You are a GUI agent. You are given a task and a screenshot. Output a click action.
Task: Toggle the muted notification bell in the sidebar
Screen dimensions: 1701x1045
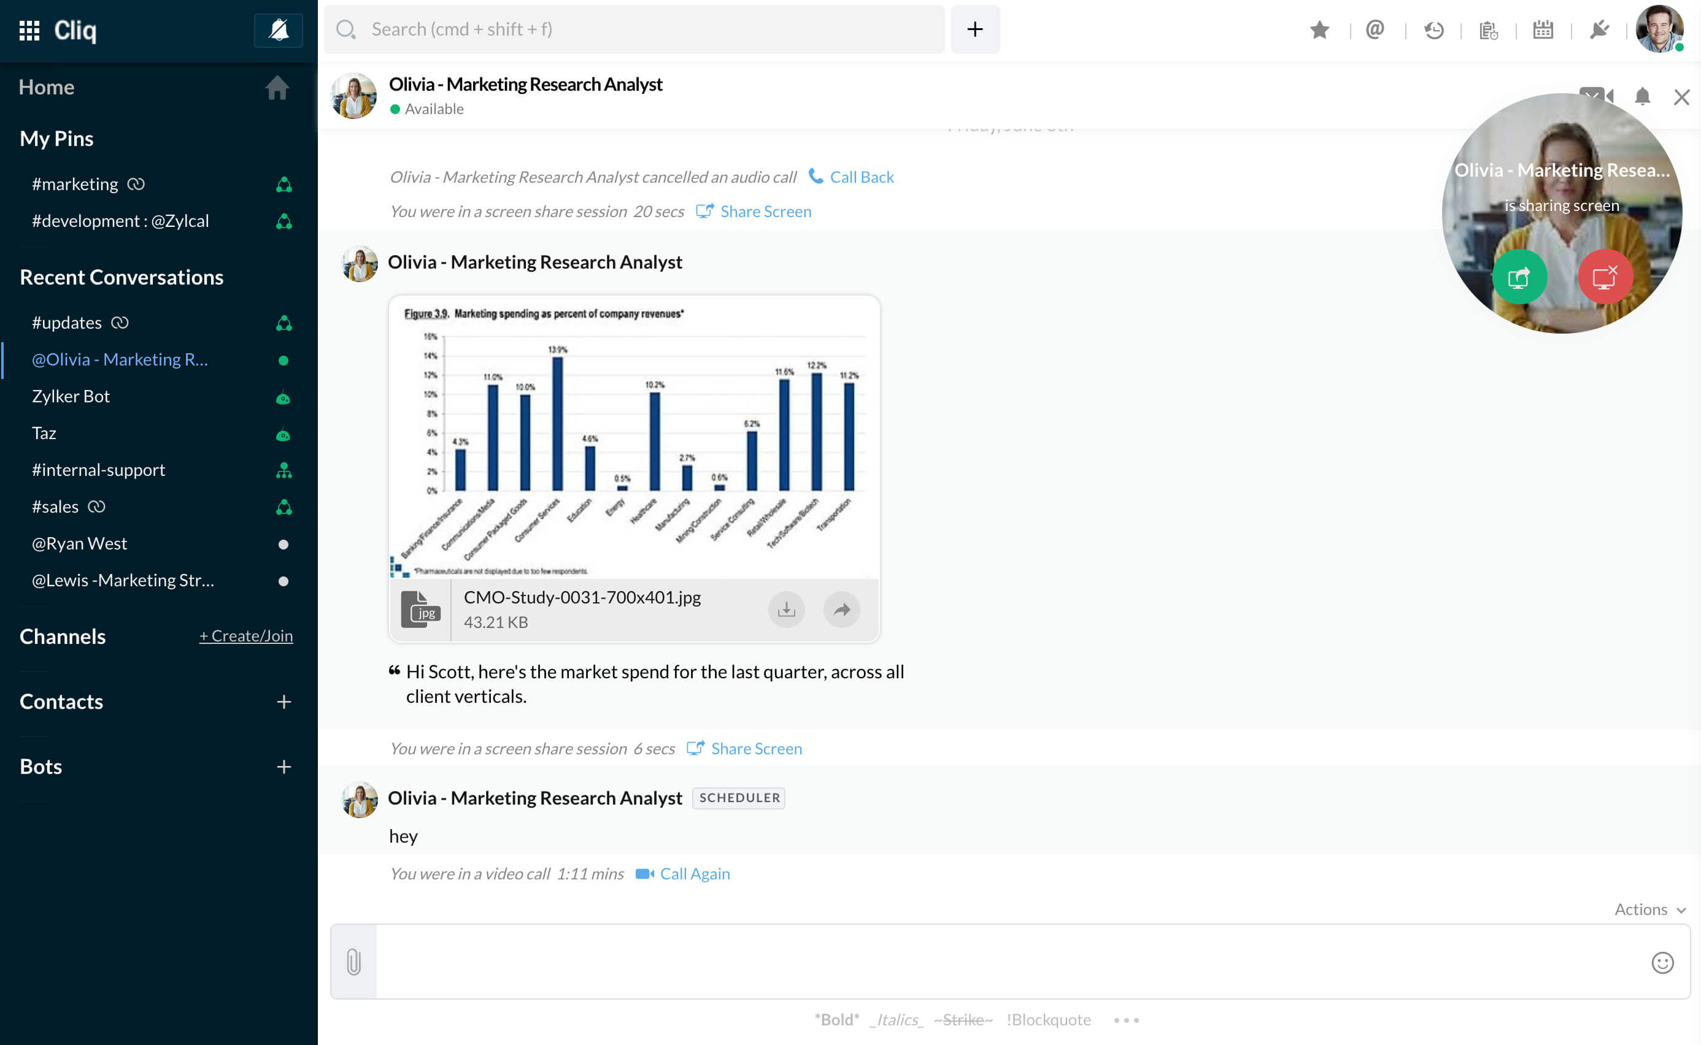point(278,31)
